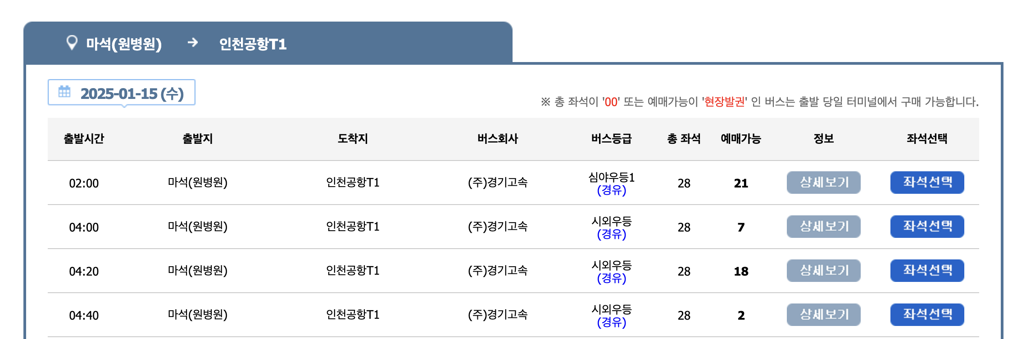
Task: Click 좌석선택 for the 02:00 bus
Action: pyautogui.click(x=926, y=183)
